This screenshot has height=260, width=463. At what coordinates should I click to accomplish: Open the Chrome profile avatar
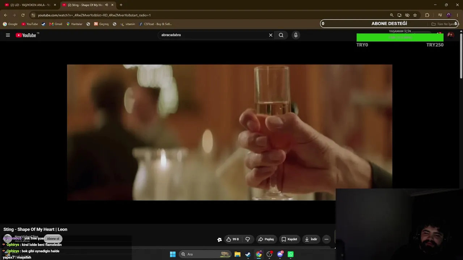449,15
